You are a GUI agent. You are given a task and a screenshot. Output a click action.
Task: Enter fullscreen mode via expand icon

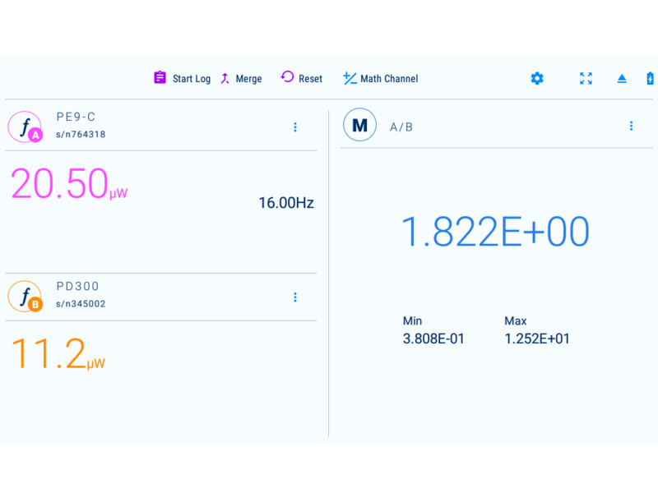coord(586,78)
